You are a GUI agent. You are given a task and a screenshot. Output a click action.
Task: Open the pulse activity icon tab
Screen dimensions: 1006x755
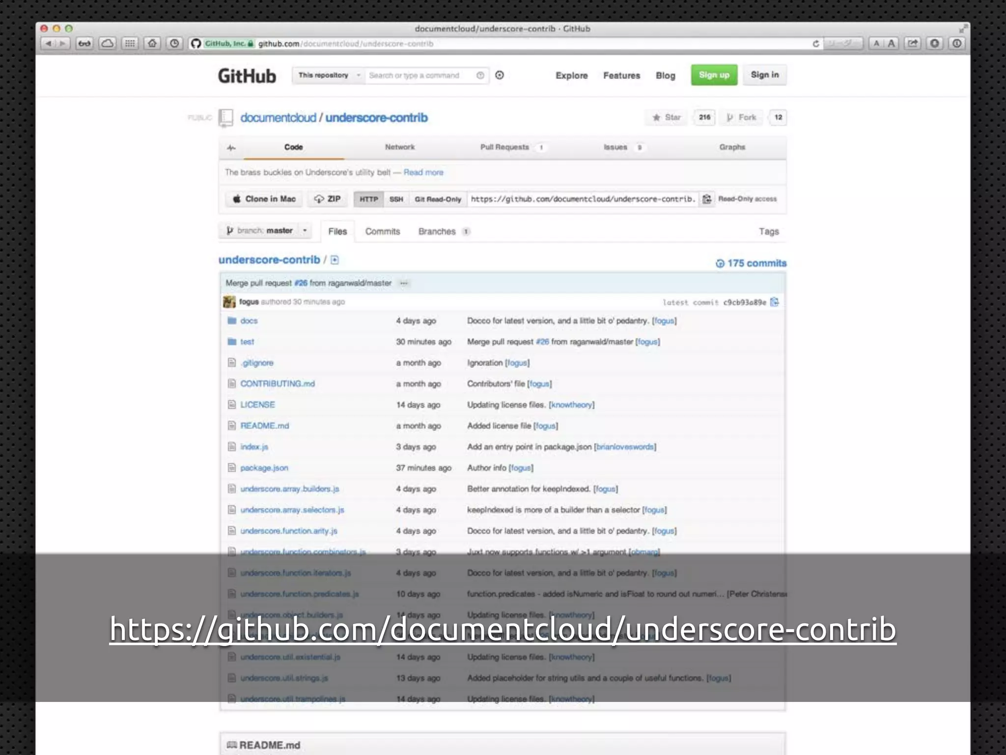(x=231, y=147)
